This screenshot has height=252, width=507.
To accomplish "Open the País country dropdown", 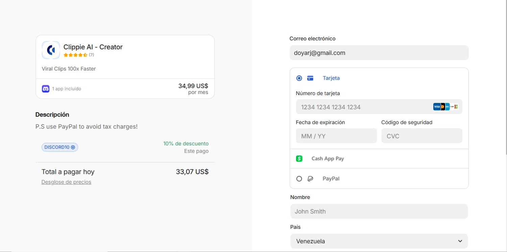I will [x=379, y=241].
